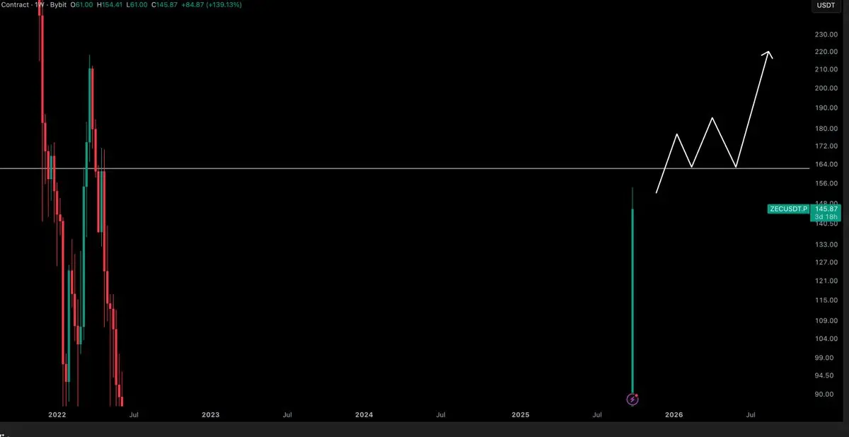Click the purple lightning event marker icon
Screen dimensions: 849x437
click(633, 400)
